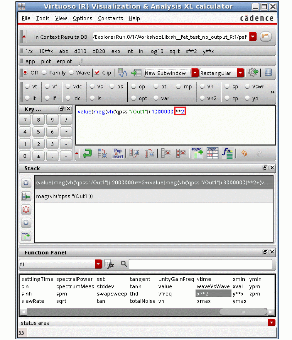Click the evaluate buffer waveform icon
The width and height of the screenshot is (292, 340).
[123, 73]
